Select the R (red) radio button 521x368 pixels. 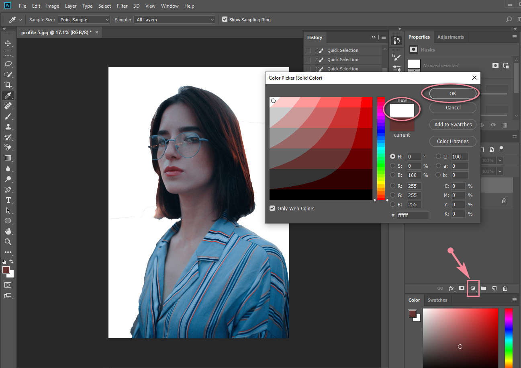click(x=393, y=186)
